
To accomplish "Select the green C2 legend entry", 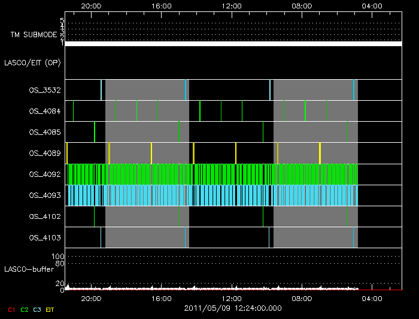I will (x=25, y=309).
